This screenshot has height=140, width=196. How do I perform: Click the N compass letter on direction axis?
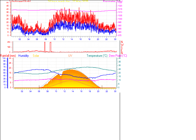click(122, 42)
